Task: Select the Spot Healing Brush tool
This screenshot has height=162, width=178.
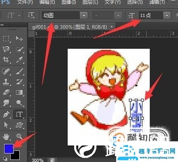Action: coord(6,71)
